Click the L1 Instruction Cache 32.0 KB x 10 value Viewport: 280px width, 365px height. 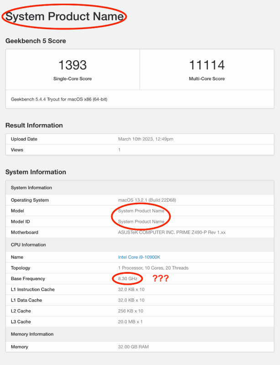pyautogui.click(x=131, y=289)
